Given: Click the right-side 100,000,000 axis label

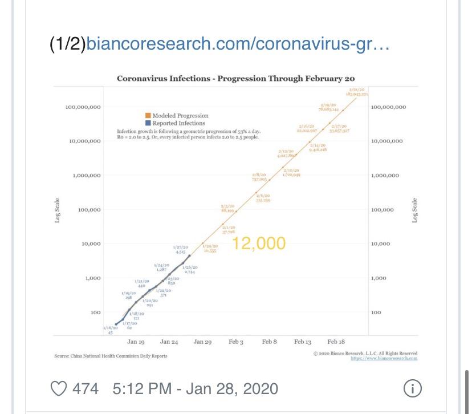Looking at the screenshot, I should (388, 107).
